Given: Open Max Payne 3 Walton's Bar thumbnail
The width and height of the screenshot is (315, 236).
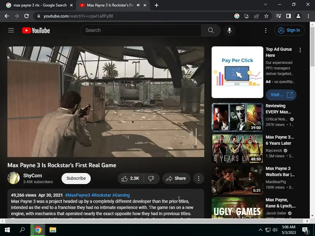Looking at the screenshot, I should [237, 180].
